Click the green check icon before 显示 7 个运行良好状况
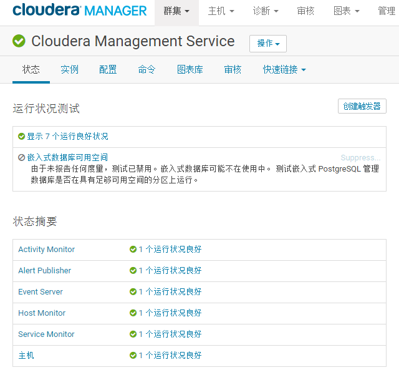This screenshot has width=399, height=375. point(21,136)
